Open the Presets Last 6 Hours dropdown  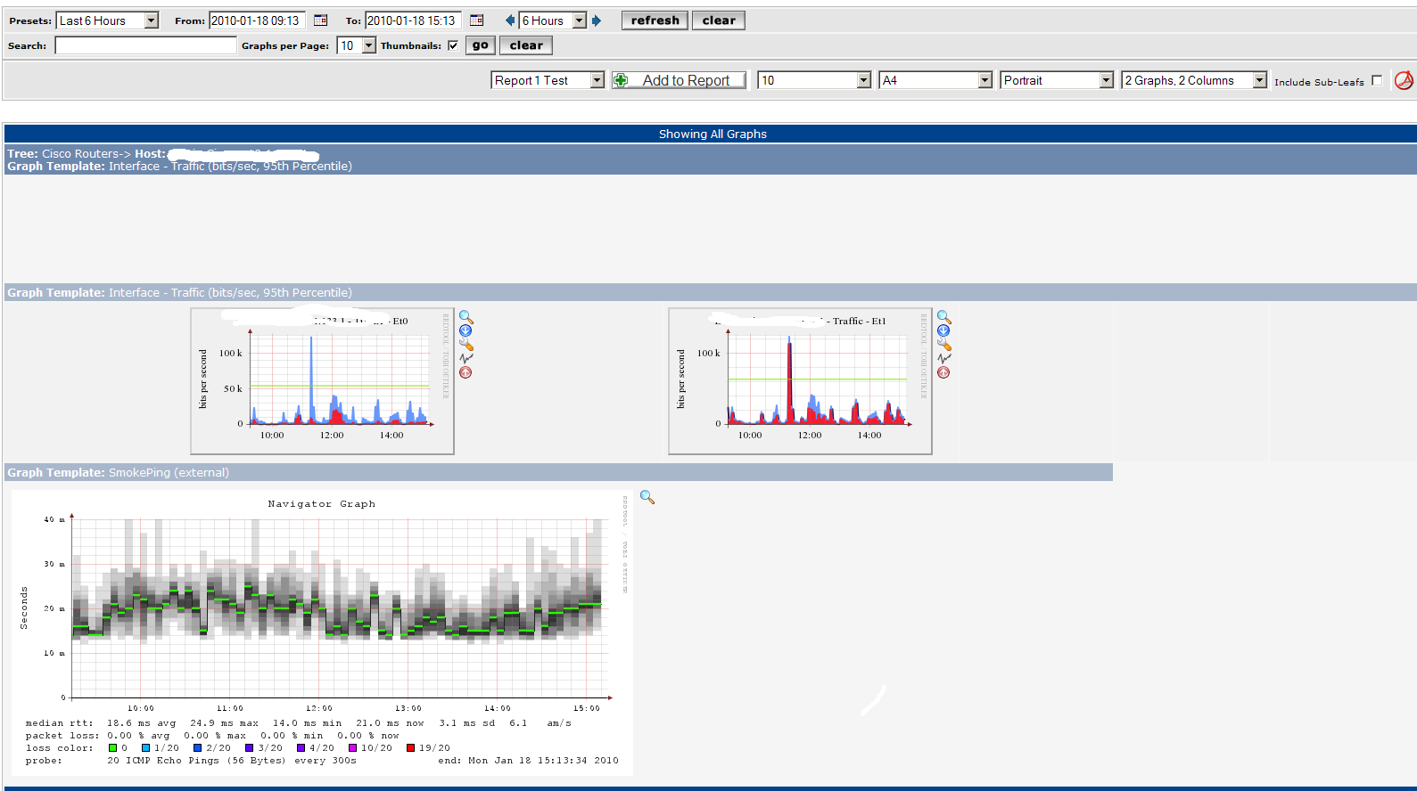pos(107,20)
